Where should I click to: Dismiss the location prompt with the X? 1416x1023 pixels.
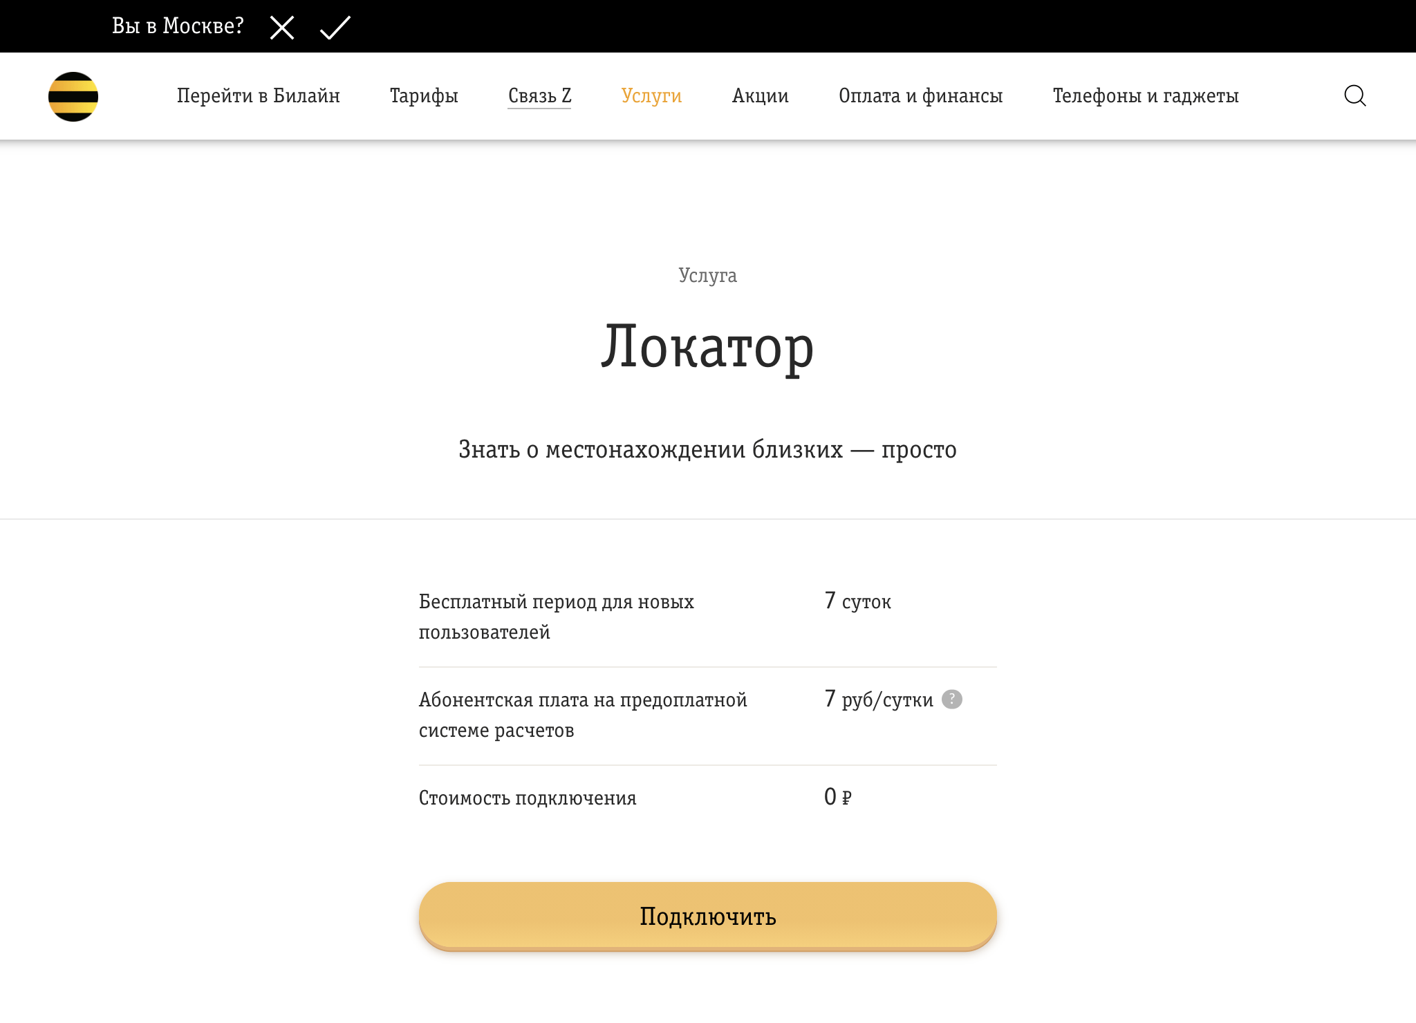pyautogui.click(x=281, y=28)
